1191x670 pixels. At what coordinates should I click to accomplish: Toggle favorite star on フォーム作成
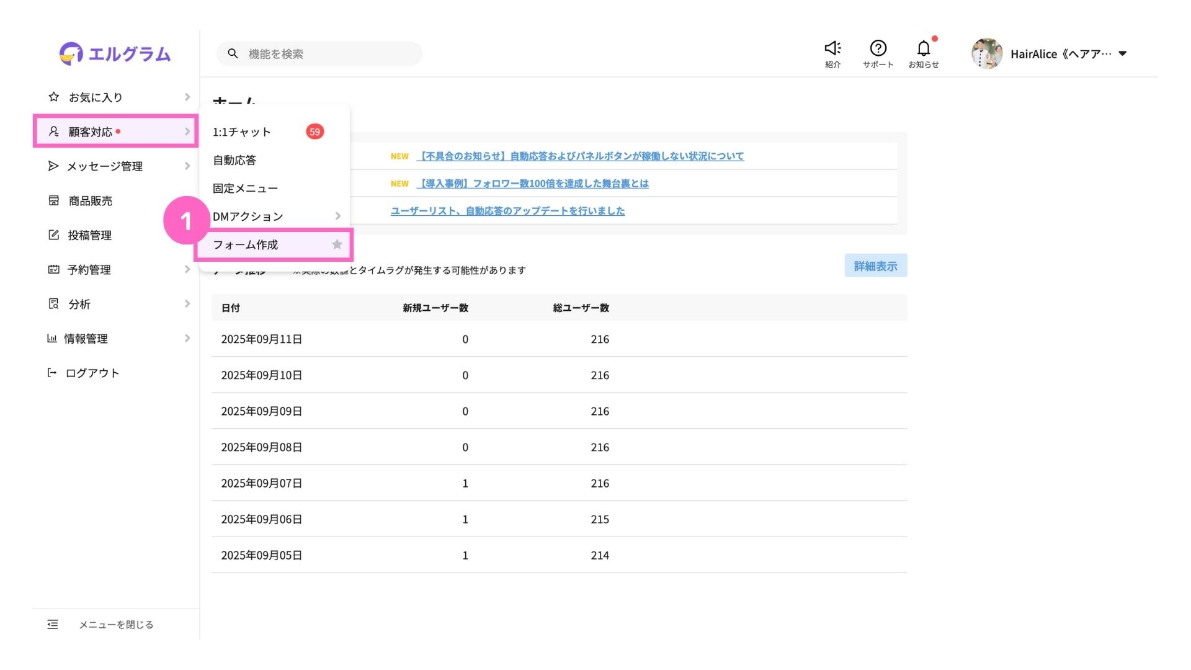pos(337,244)
